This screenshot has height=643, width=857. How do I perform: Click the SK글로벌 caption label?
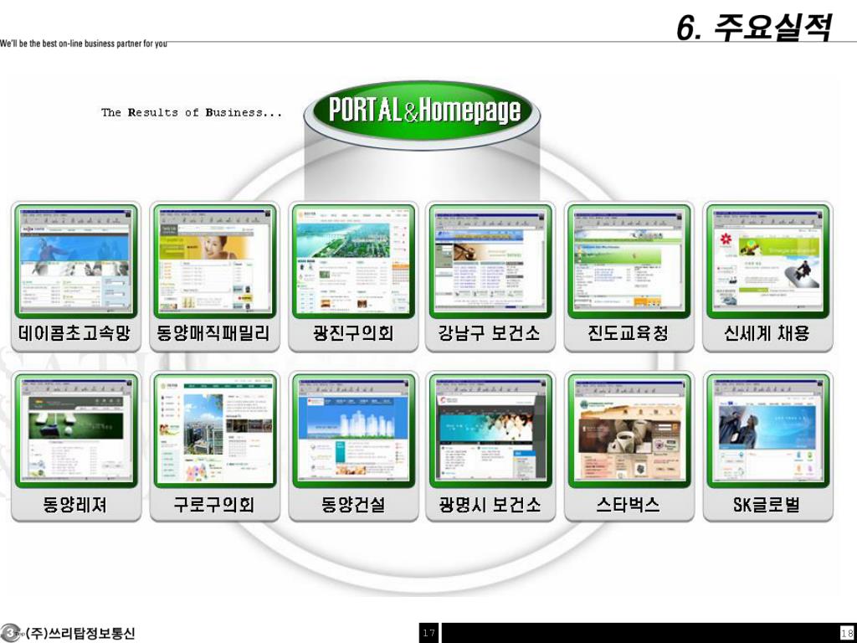[x=767, y=504]
